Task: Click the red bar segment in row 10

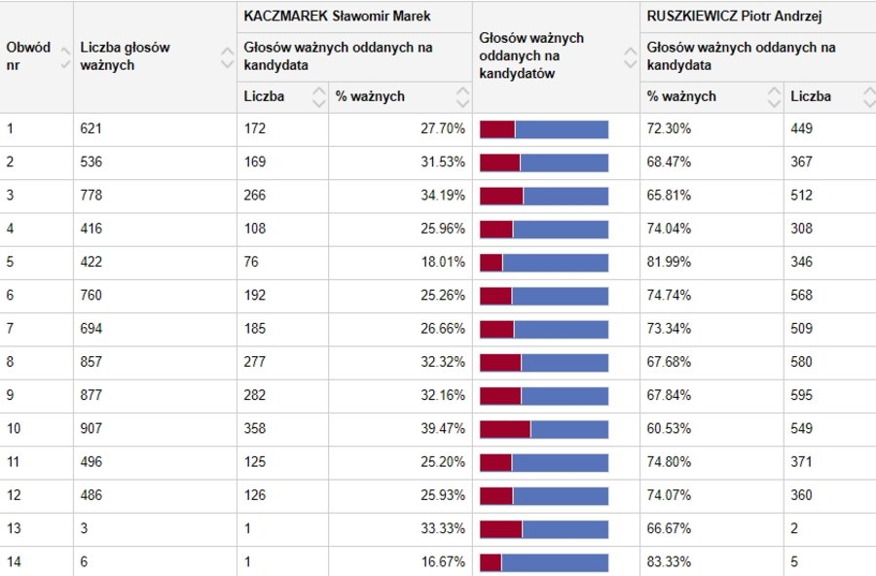Action: pos(505,428)
